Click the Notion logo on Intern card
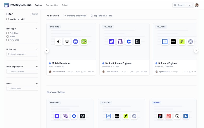The width and height of the screenshot is (204, 128). point(177,116)
